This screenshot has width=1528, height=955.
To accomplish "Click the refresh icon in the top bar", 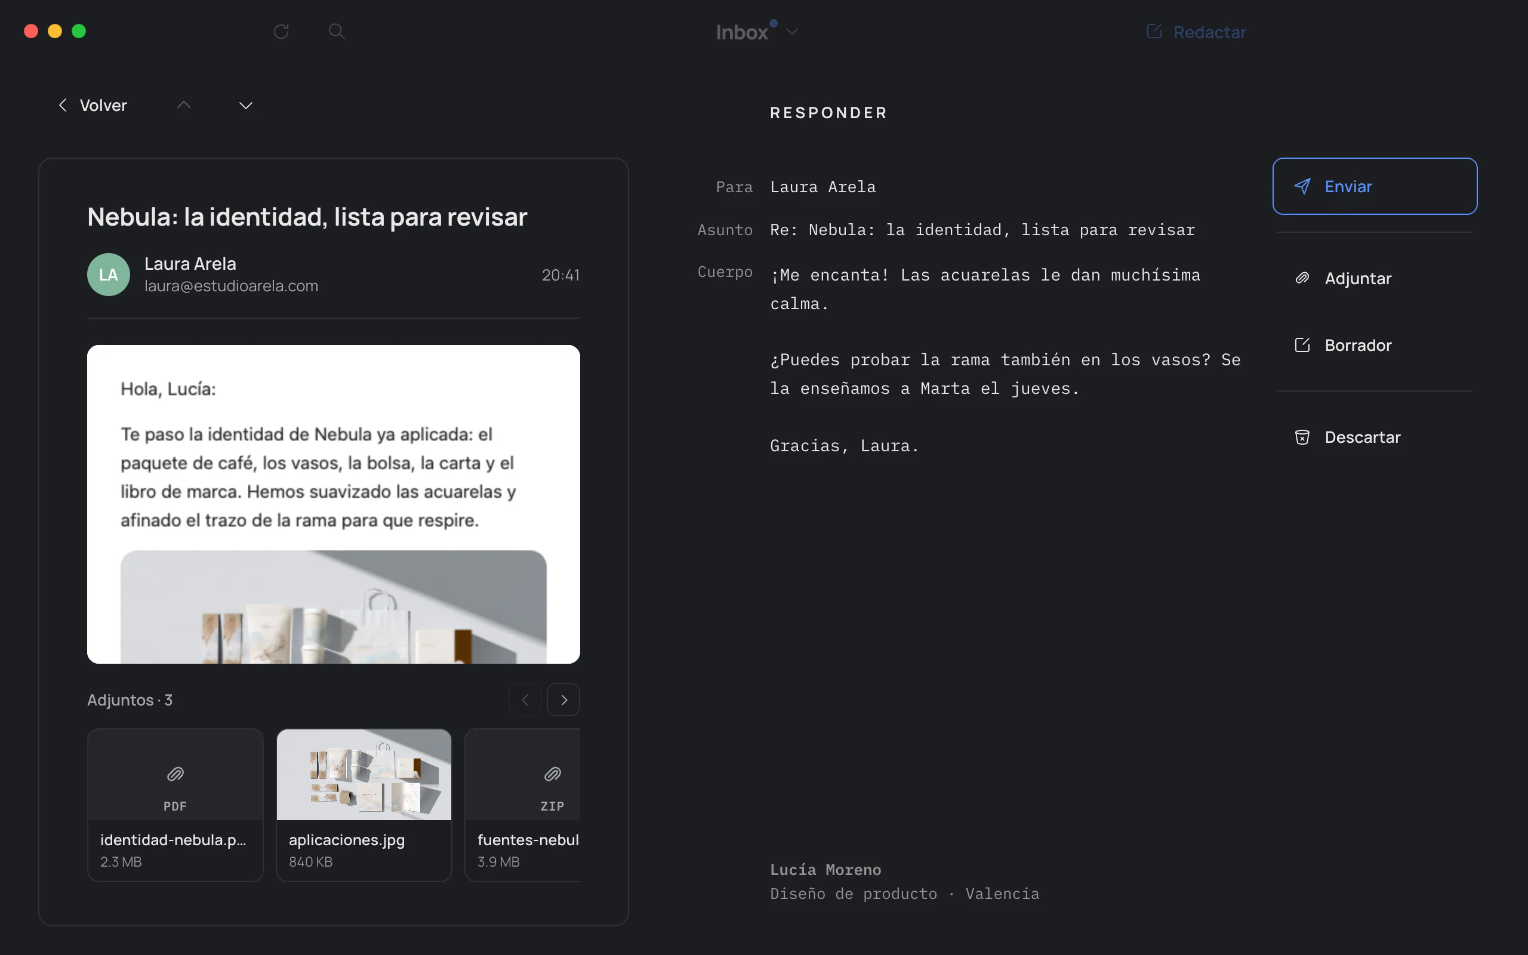I will click(x=281, y=31).
